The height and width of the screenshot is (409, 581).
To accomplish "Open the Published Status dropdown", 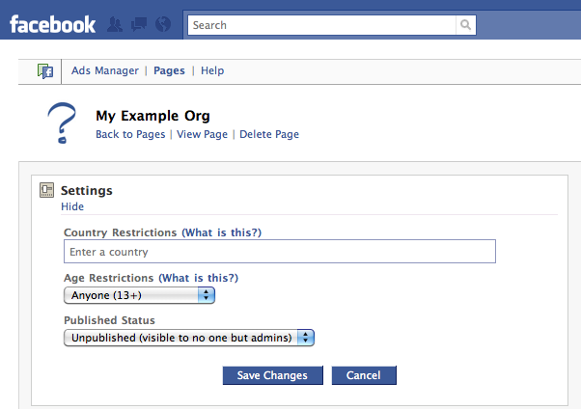I will (189, 338).
